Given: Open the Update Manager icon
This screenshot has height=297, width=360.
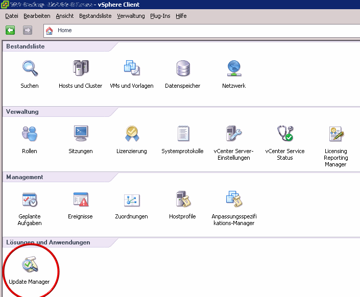Looking at the screenshot, I should (x=29, y=265).
